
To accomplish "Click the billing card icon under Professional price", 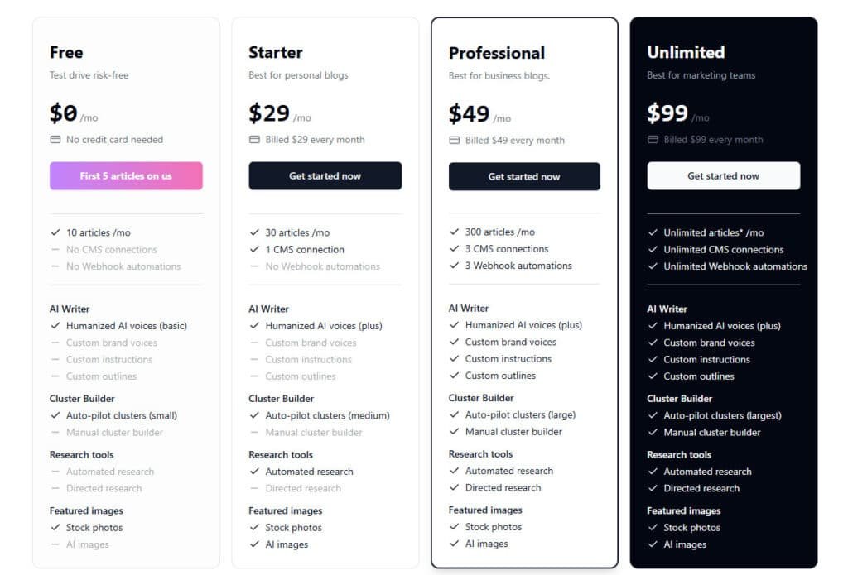I will point(454,141).
